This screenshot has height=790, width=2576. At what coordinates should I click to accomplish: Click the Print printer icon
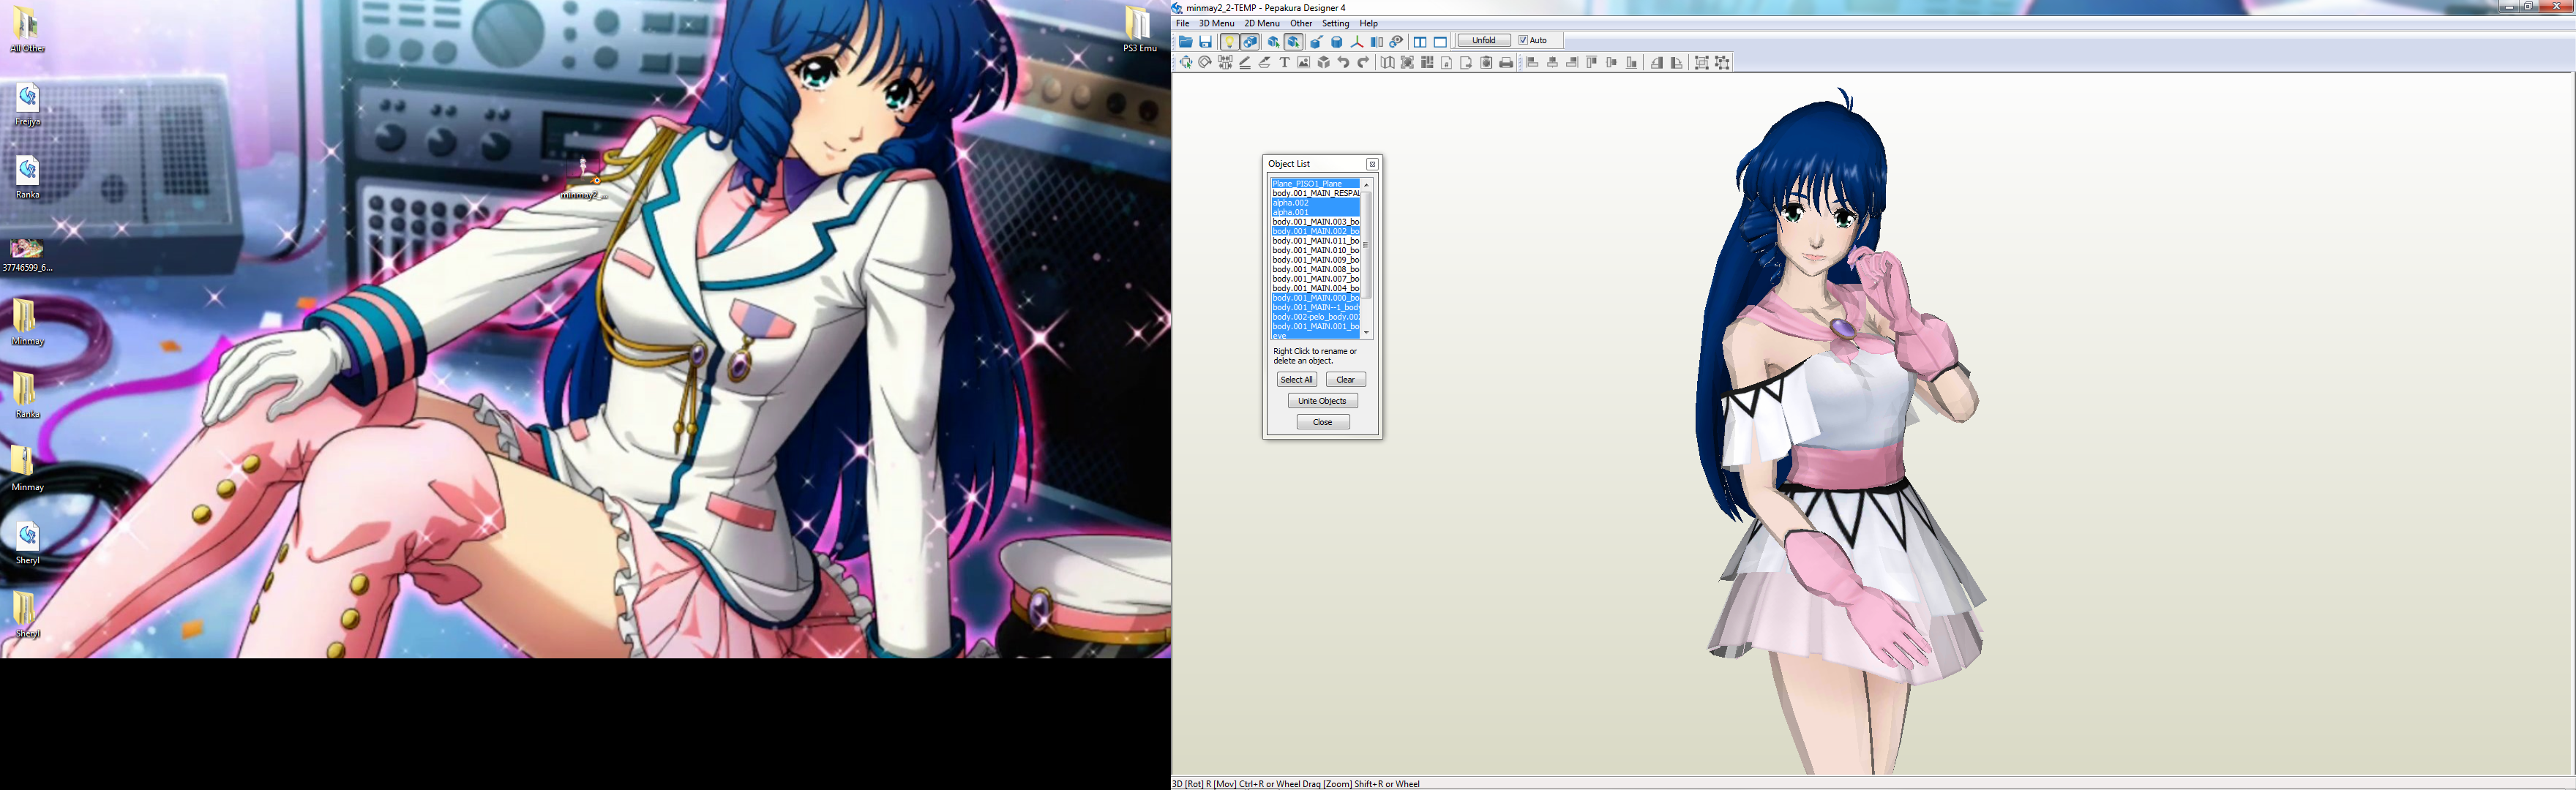point(1506,63)
